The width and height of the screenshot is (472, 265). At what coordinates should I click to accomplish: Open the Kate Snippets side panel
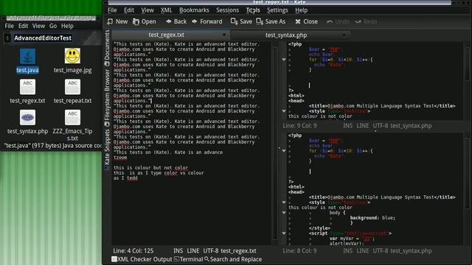(x=107, y=149)
